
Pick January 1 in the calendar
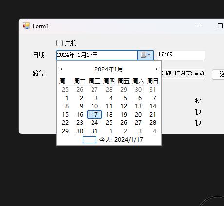point(67,98)
